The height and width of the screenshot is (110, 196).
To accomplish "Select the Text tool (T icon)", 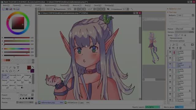I will point(18,68).
